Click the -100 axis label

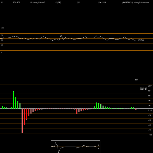click(x=150, y=135)
